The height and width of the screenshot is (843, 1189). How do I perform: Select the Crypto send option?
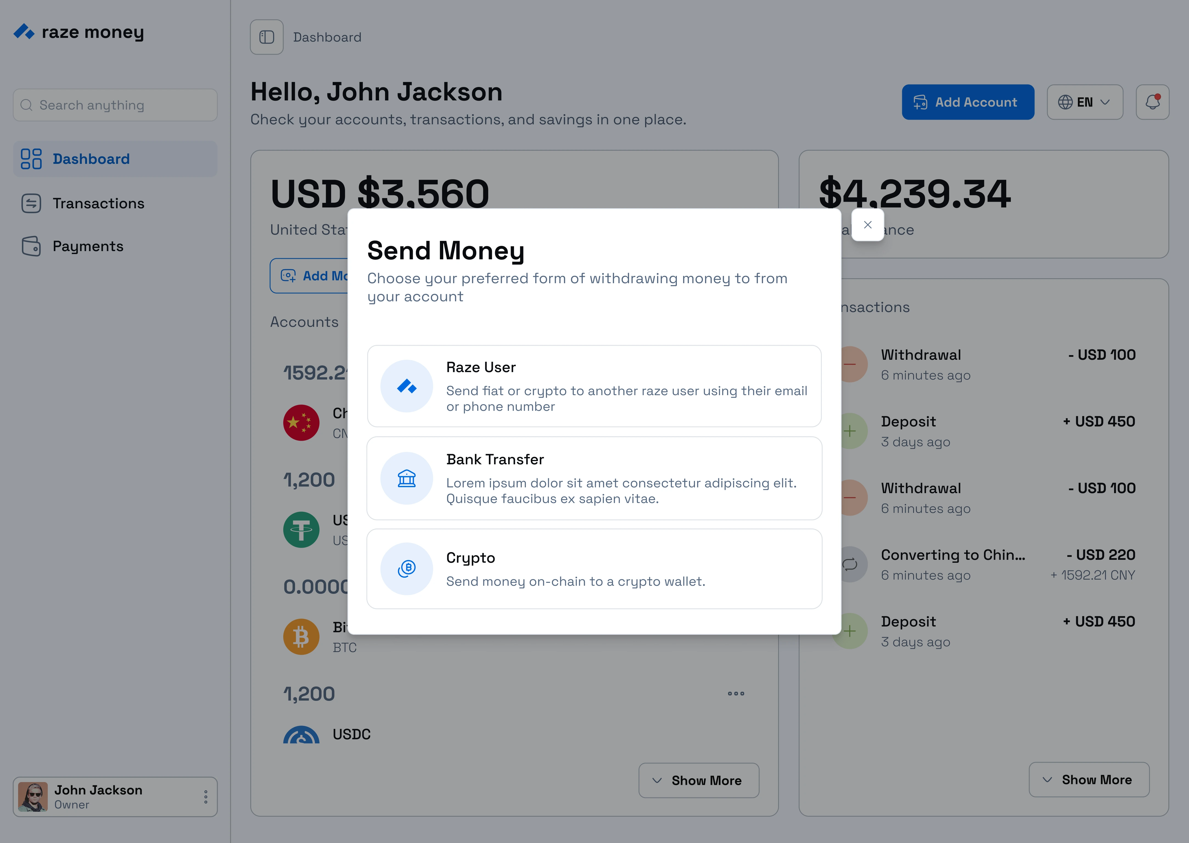click(594, 569)
